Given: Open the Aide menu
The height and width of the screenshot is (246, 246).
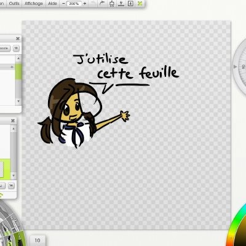Looking at the screenshot, I should tap(52, 4).
